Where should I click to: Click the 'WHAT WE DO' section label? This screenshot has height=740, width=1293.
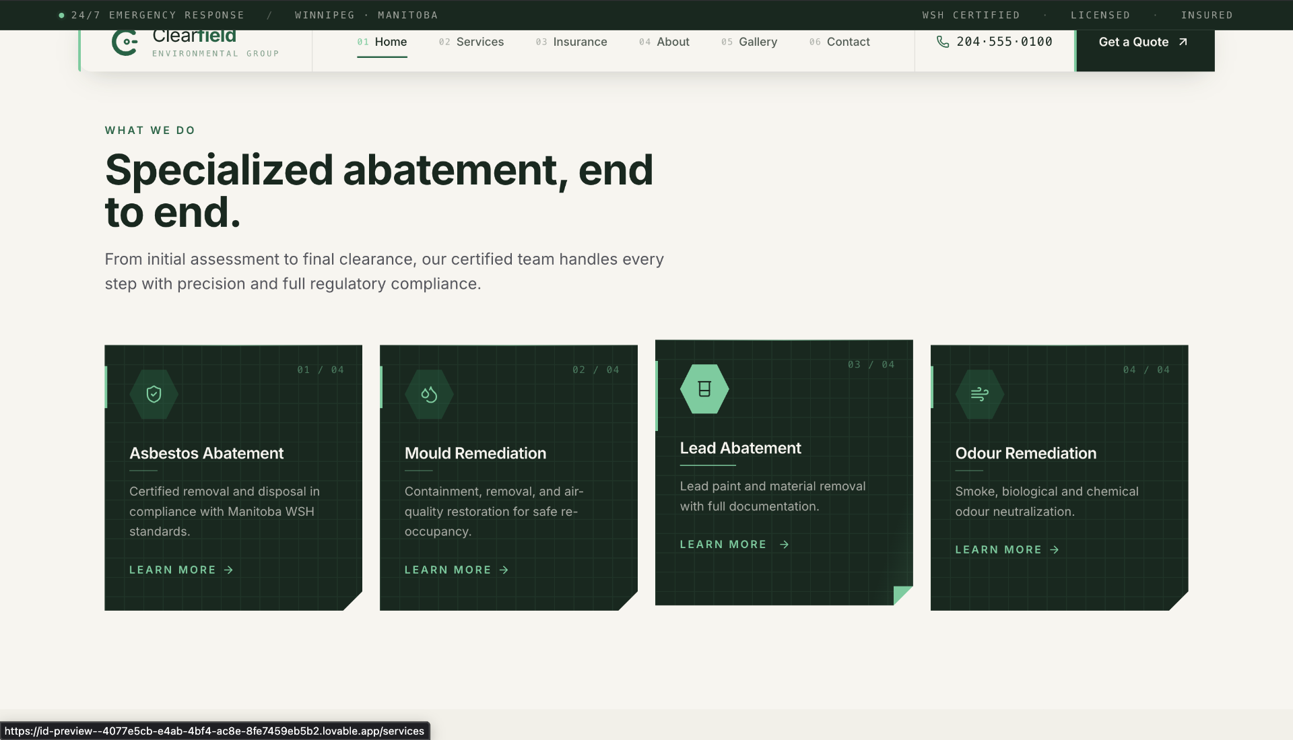[x=150, y=131]
